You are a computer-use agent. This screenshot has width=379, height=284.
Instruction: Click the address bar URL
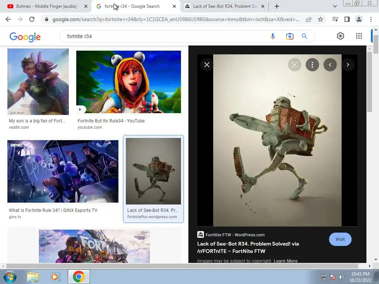pyautogui.click(x=176, y=19)
